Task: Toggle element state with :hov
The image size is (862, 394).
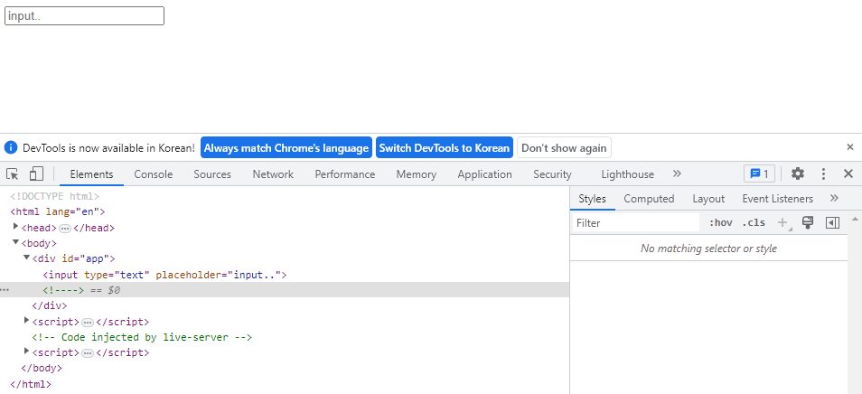Action: [x=721, y=222]
